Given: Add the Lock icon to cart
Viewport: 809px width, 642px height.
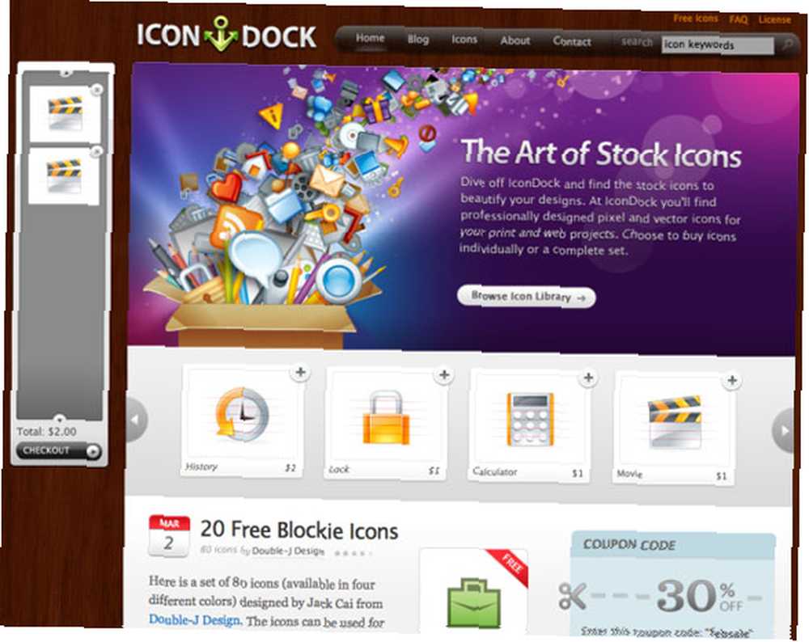Looking at the screenshot, I should pyautogui.click(x=444, y=375).
